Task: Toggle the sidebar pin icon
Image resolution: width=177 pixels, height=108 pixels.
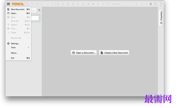Action: (x=39, y=10)
